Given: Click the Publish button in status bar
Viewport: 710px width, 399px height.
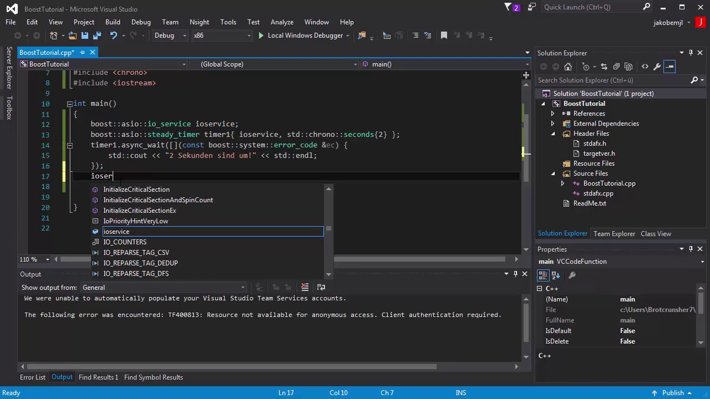Looking at the screenshot, I should click(672, 393).
